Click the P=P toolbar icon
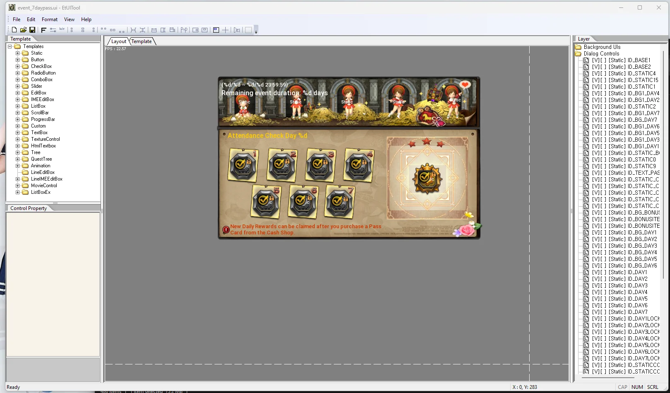The width and height of the screenshot is (670, 393). [x=184, y=30]
